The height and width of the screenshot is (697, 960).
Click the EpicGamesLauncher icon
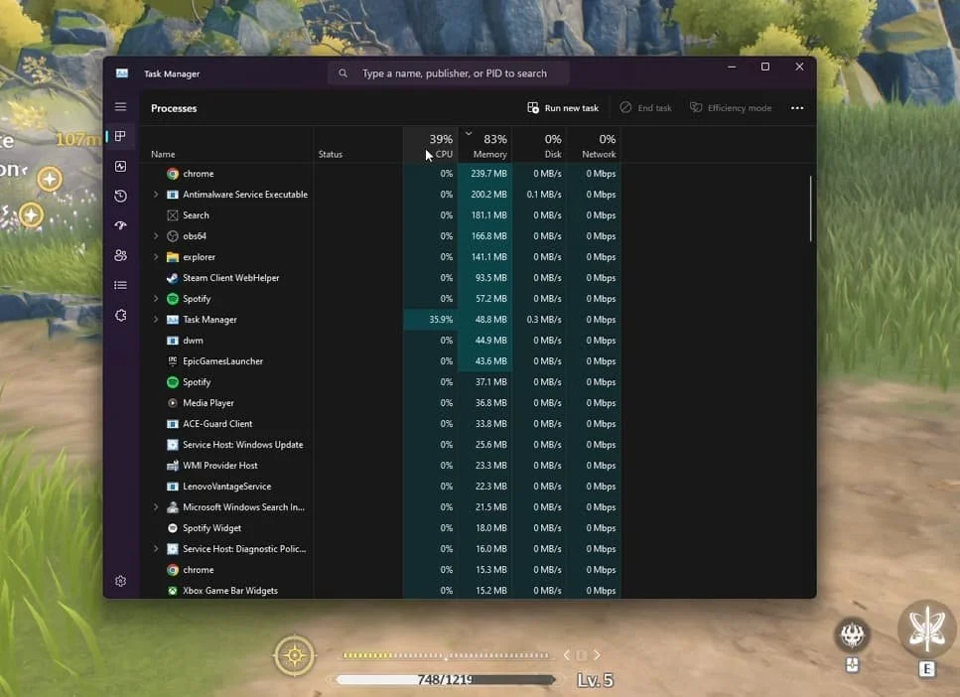click(x=173, y=361)
